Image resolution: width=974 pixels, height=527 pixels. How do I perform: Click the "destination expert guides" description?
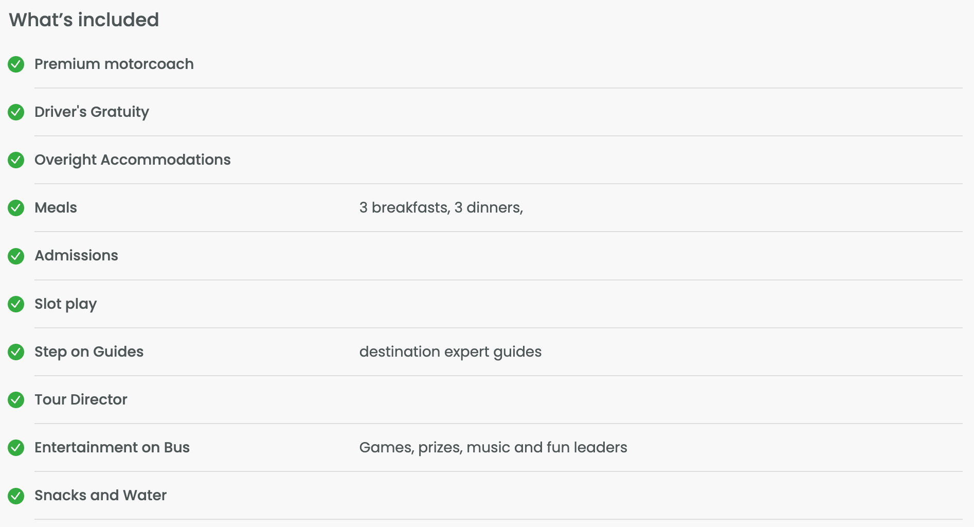(x=450, y=352)
